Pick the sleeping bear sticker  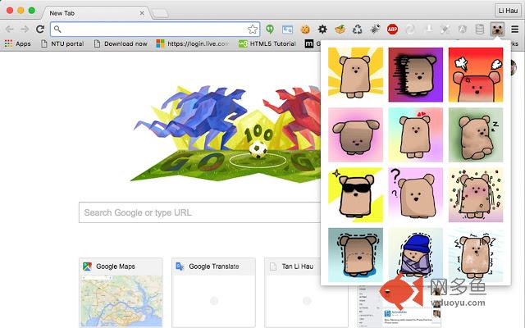pyautogui.click(x=476, y=134)
